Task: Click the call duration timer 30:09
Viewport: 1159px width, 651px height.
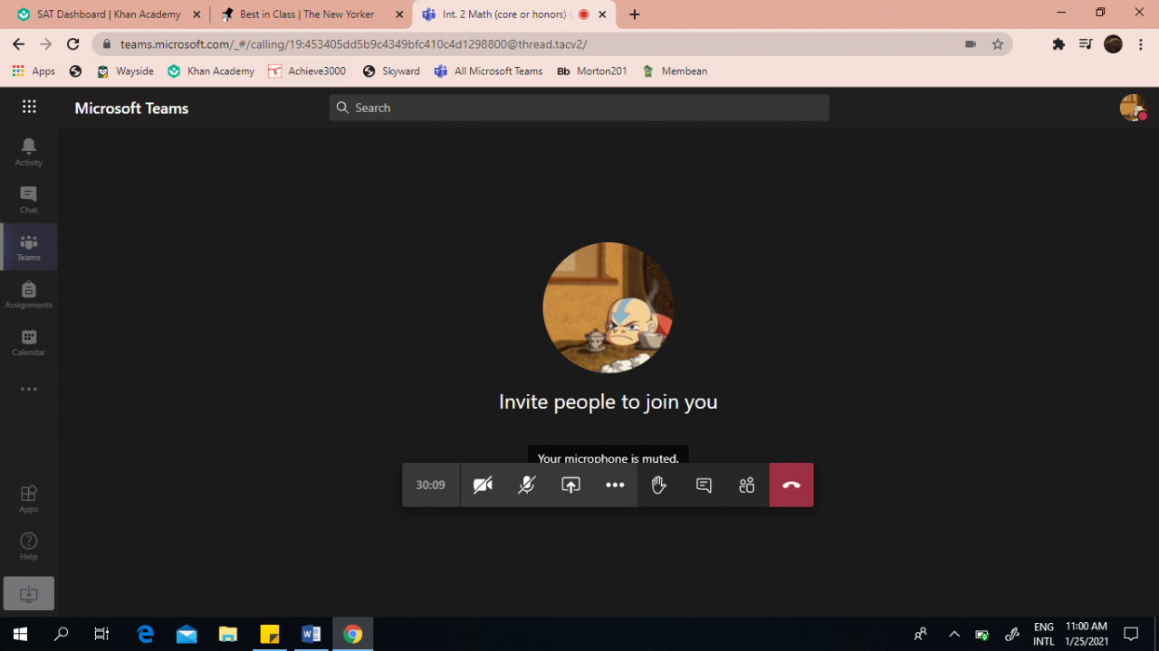Action: pos(431,485)
